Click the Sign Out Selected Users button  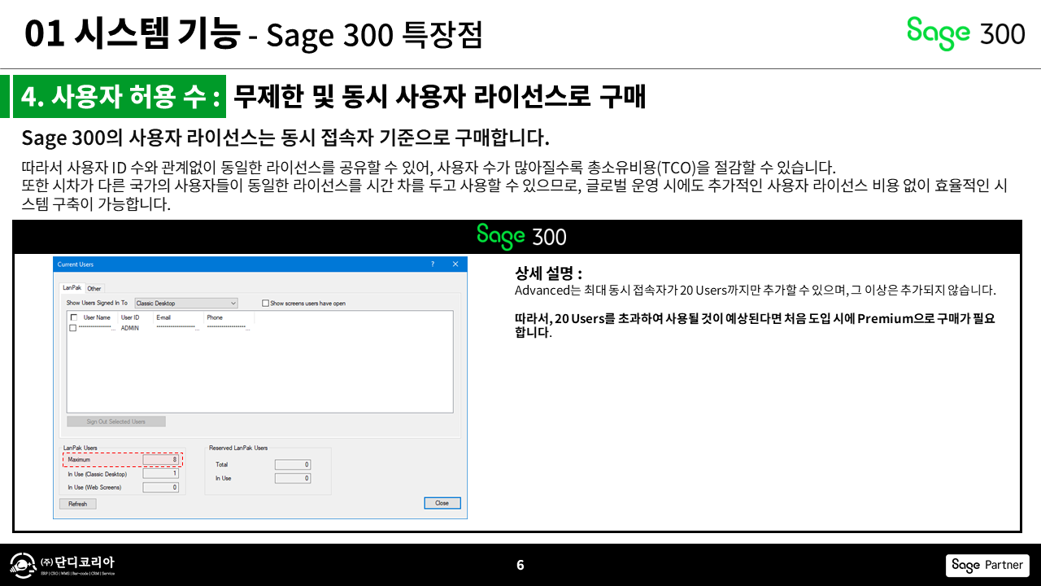pos(116,422)
